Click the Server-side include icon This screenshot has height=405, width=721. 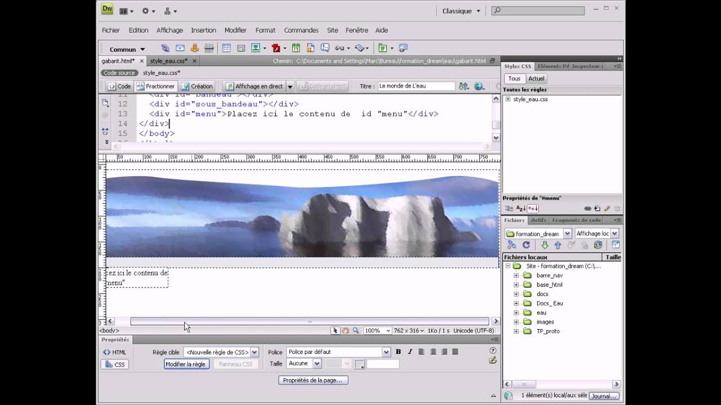point(310,48)
